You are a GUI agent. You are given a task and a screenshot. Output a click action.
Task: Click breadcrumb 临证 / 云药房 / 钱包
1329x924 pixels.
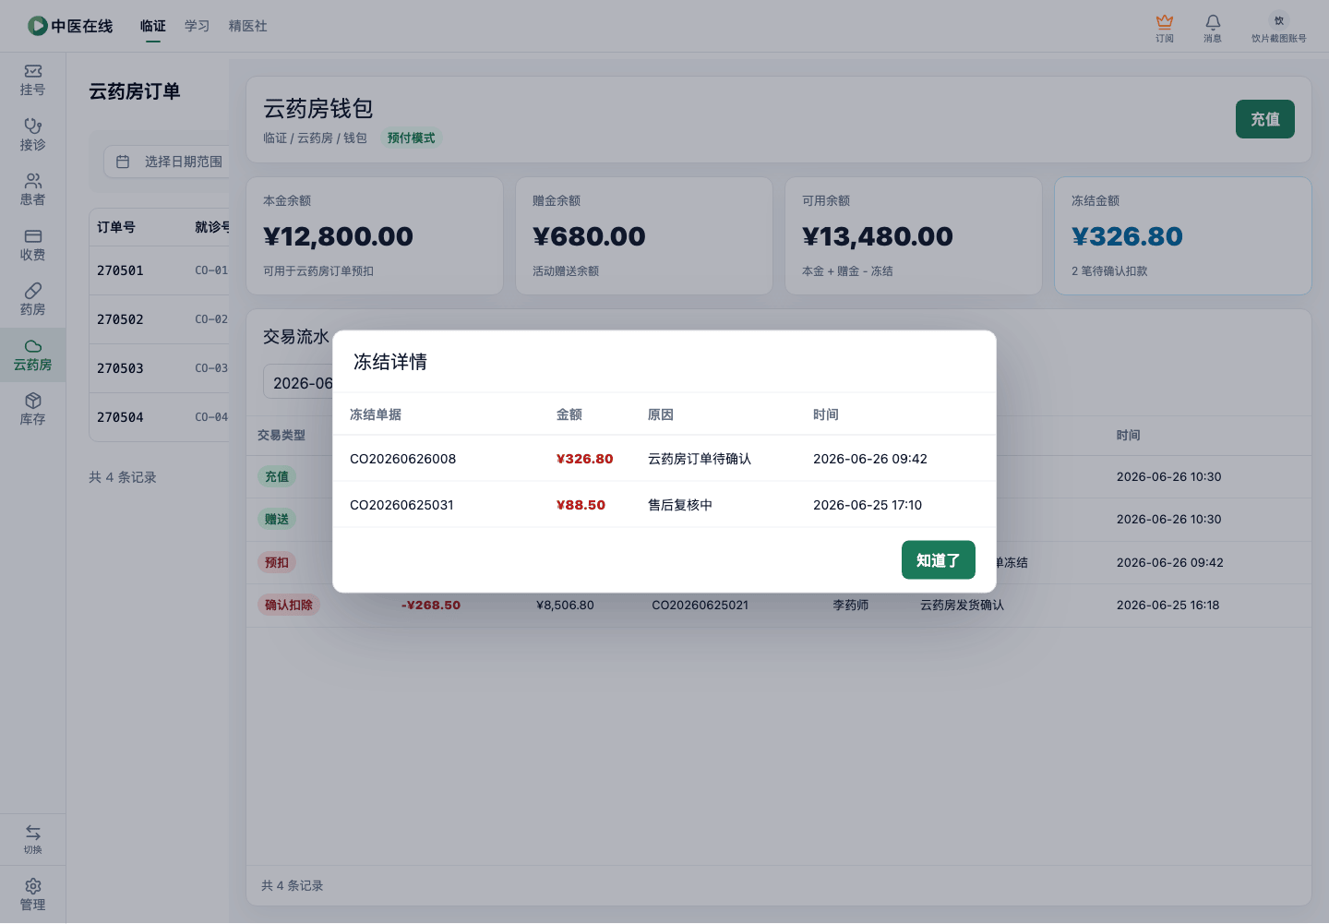pyautogui.click(x=315, y=138)
